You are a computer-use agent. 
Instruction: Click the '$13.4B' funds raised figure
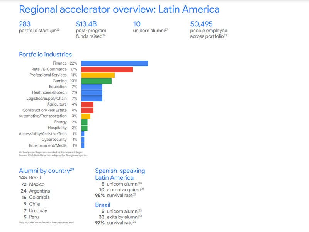(x=86, y=24)
